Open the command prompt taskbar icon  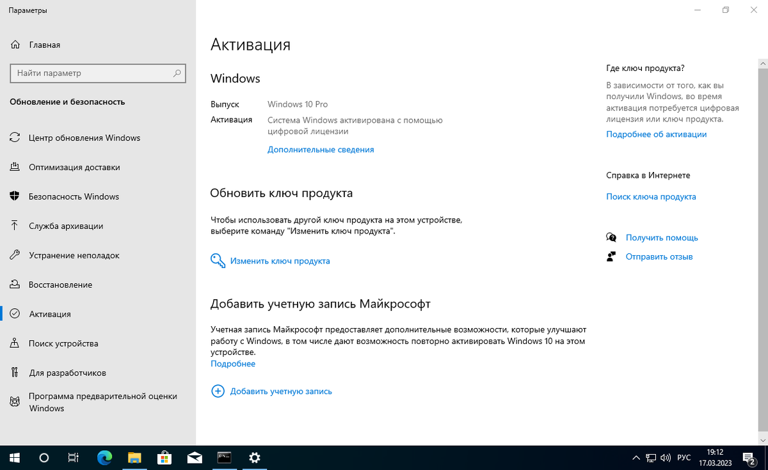[224, 458]
